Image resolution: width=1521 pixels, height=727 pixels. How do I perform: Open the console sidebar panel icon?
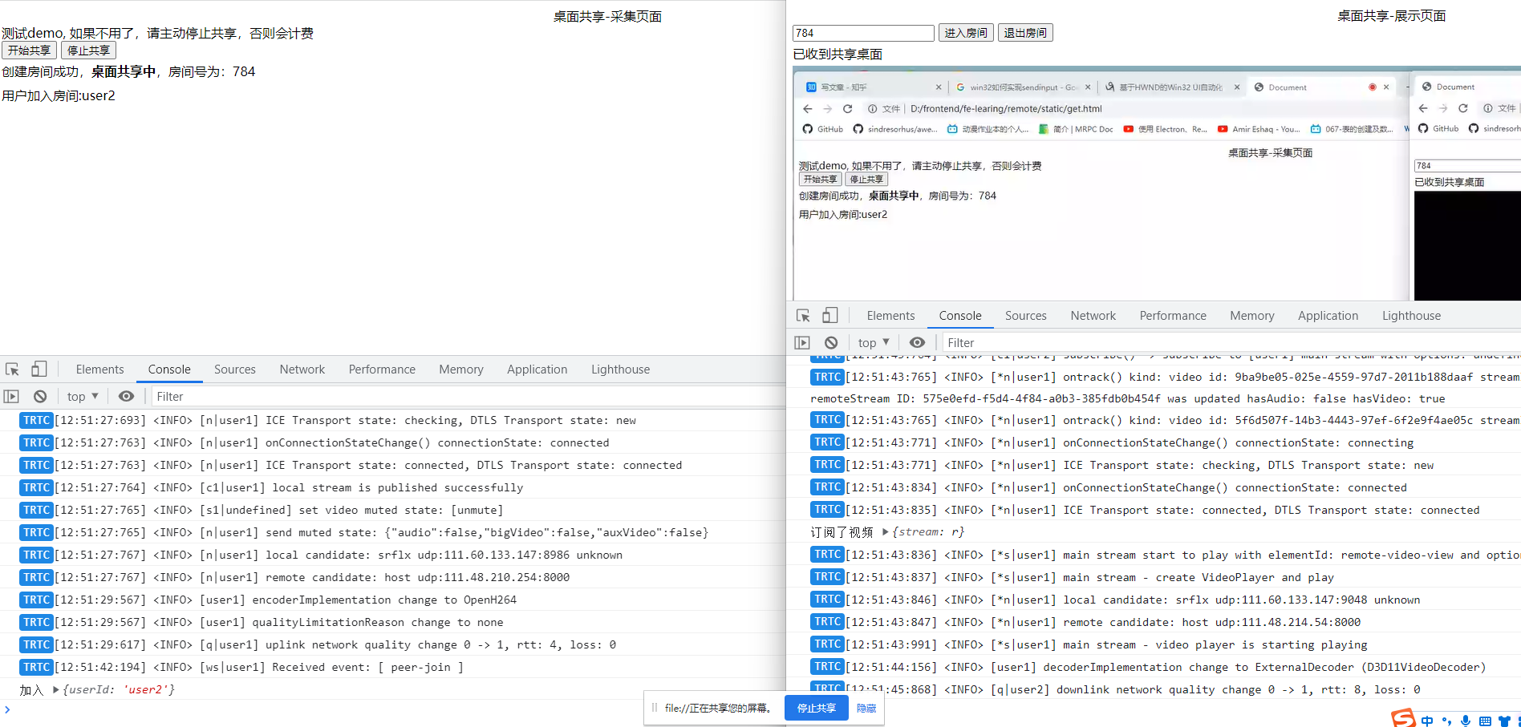10,396
